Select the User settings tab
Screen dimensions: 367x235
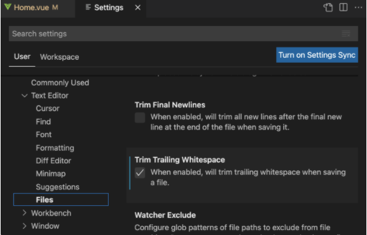(22, 57)
